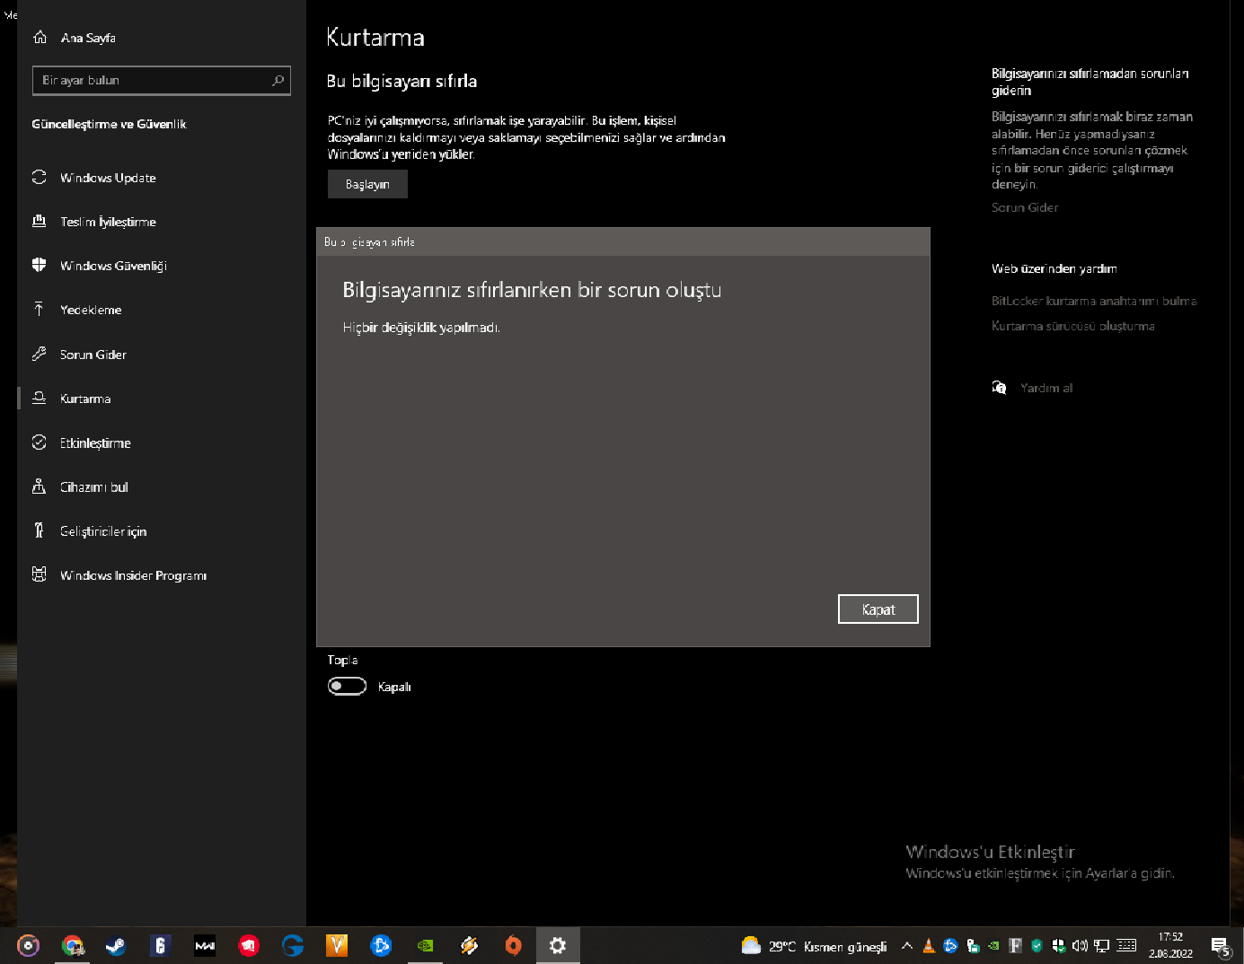Select Geliştiriciler için in the sidebar
This screenshot has width=1244, height=964.
(161, 530)
